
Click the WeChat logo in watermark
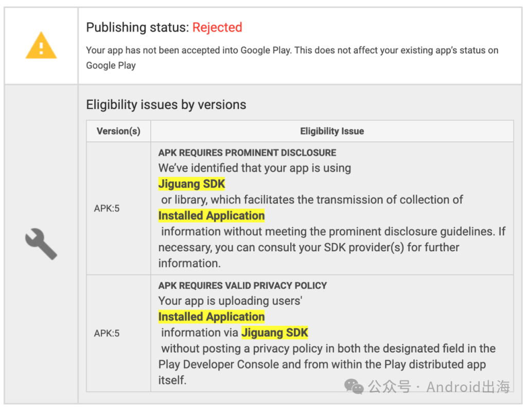point(354,386)
